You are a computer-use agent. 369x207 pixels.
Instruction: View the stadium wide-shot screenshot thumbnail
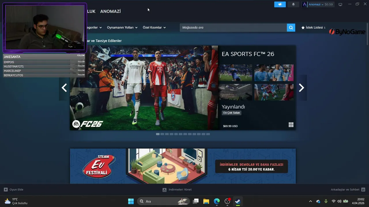pyautogui.click(x=235, y=92)
